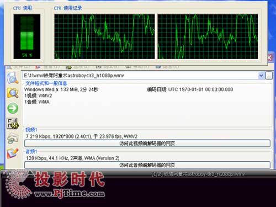
Task: Click the left CPU usage history graph
Action: pos(104,36)
